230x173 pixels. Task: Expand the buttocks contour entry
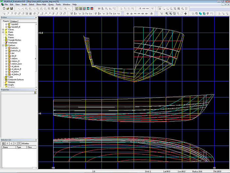pos(6,48)
